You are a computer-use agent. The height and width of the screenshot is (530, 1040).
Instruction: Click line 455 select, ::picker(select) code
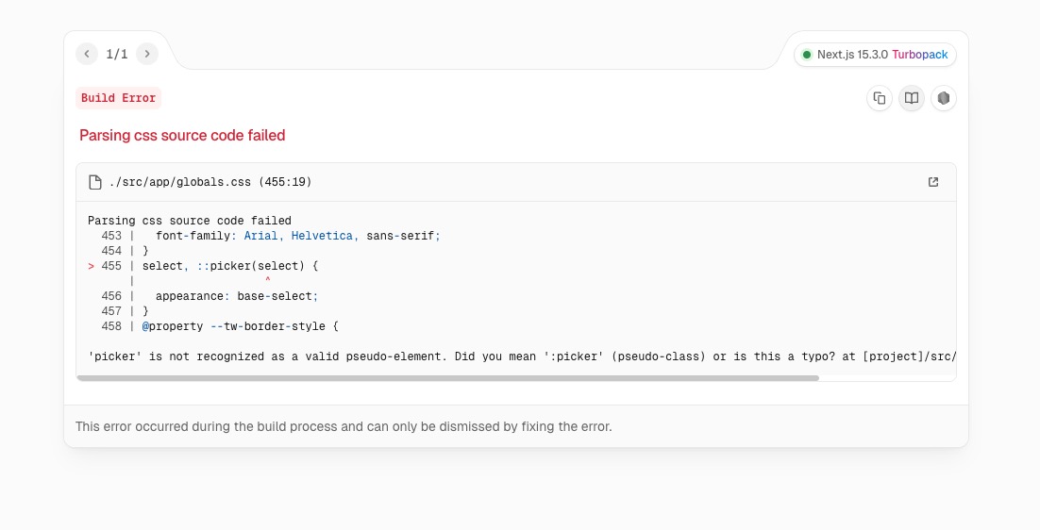pos(230,266)
